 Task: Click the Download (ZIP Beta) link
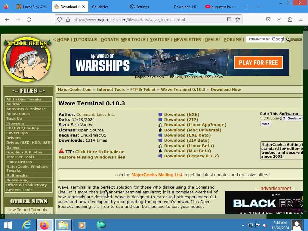pos(187,140)
